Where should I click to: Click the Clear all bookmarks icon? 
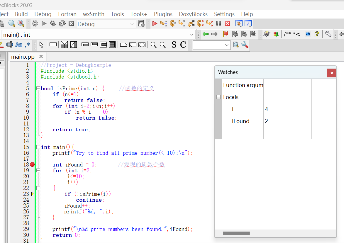[253, 34]
